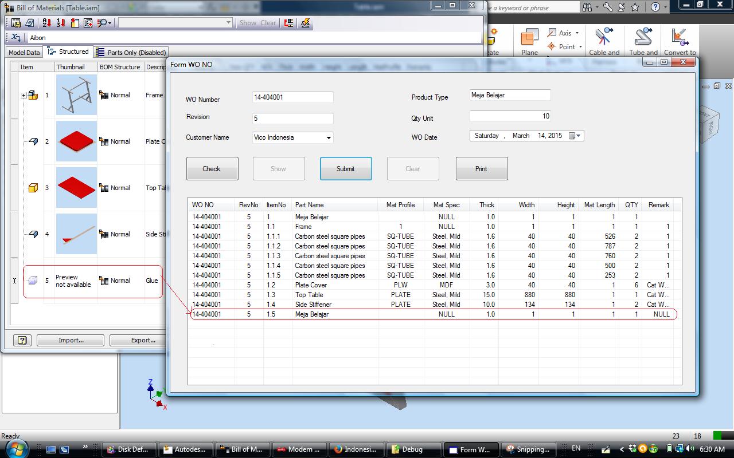734x458 pixels.
Task: Click the BOM View Options toolbar icon
Action: tap(16, 23)
